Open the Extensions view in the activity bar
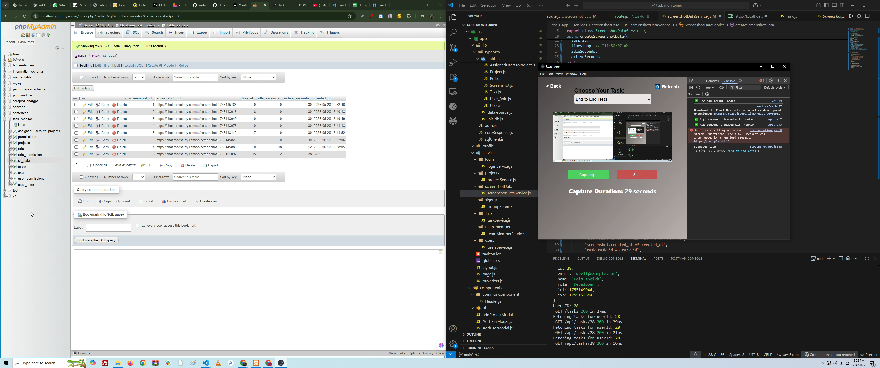This screenshot has width=880, height=368. [453, 77]
